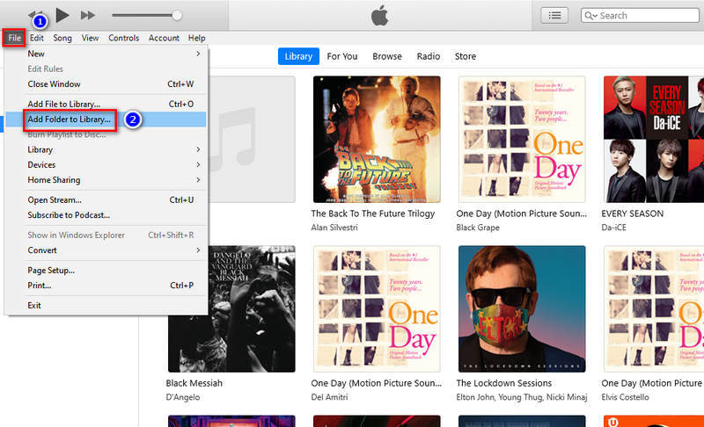Open the Controls menu
704x427 pixels.
tap(123, 38)
